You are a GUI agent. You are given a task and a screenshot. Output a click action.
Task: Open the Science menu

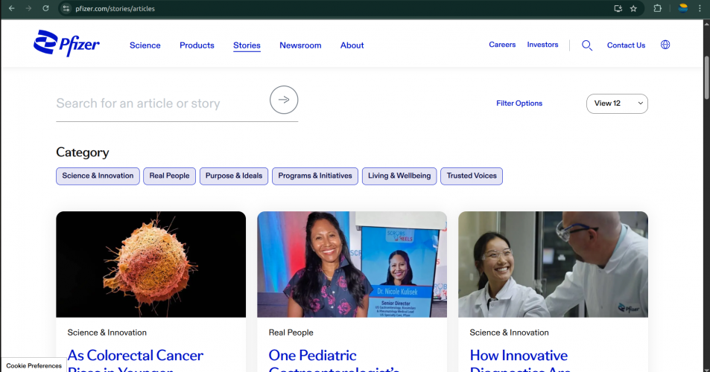pos(145,45)
